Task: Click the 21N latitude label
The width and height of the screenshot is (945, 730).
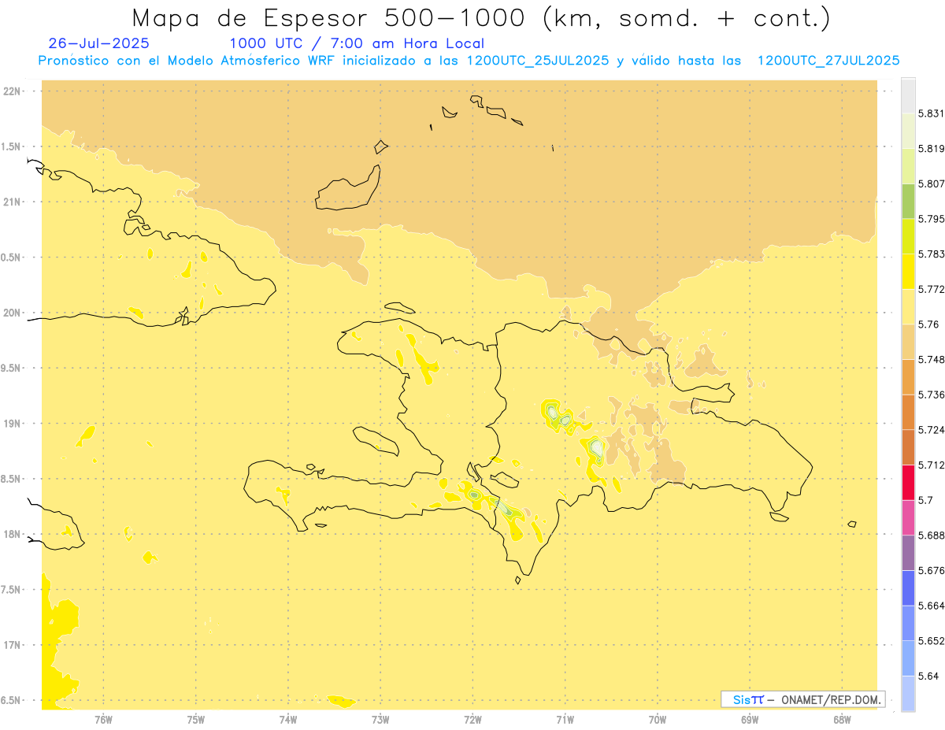Action: [11, 202]
